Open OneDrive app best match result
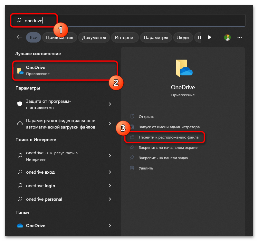The height and width of the screenshot is (241, 258). [65, 71]
